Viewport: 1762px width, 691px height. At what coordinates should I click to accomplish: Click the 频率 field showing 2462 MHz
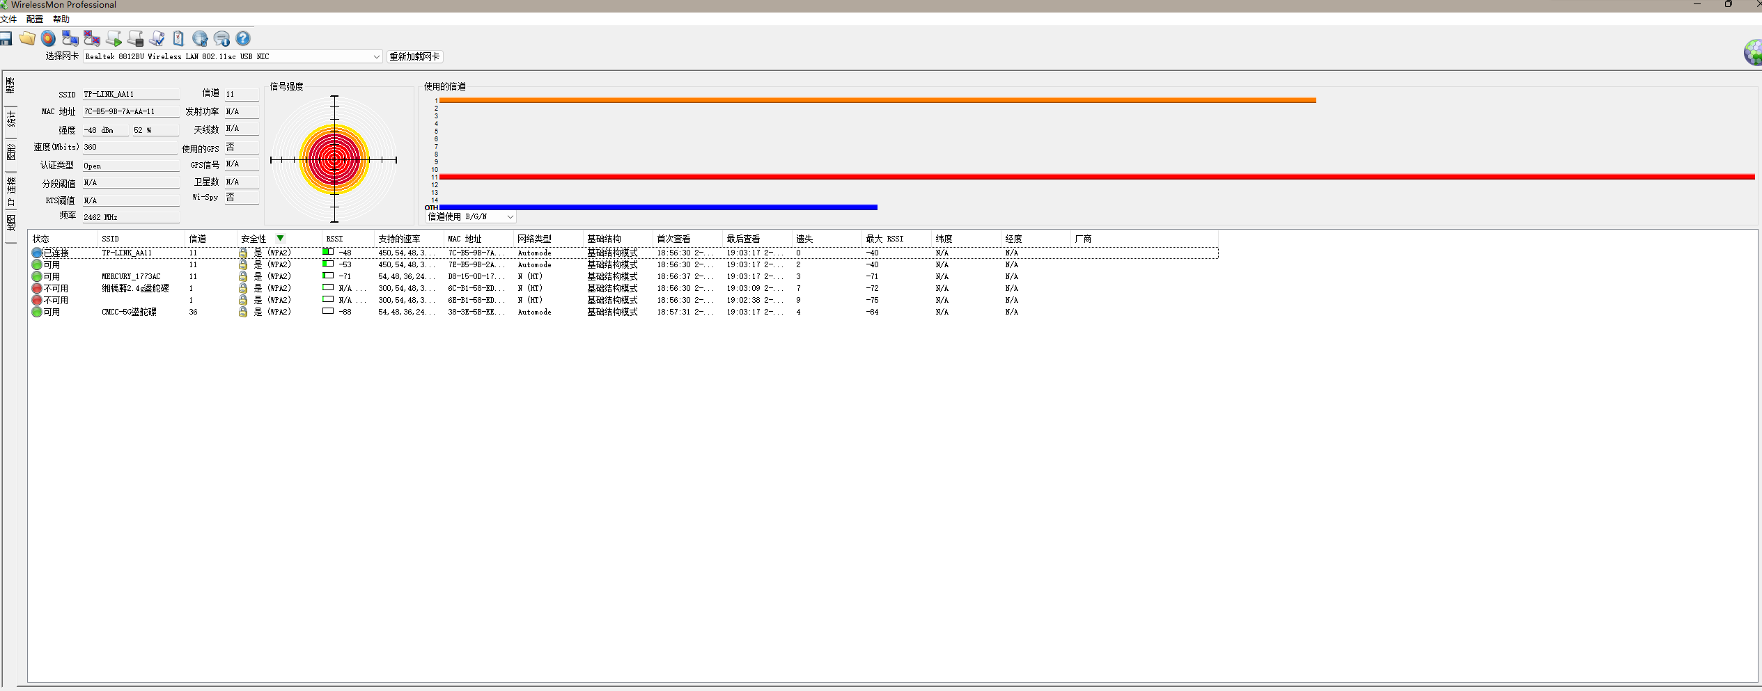point(131,217)
